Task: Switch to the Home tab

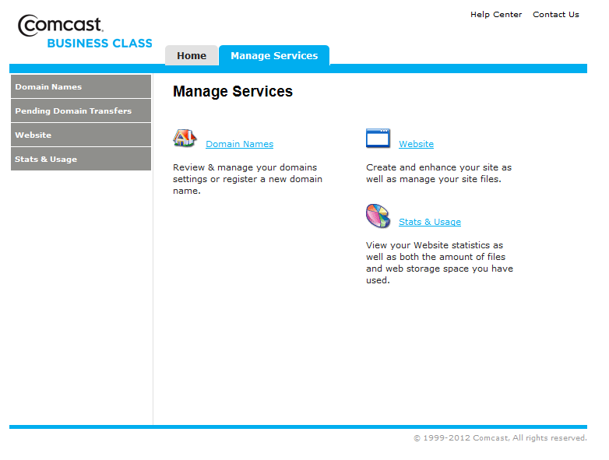Action: tap(192, 55)
